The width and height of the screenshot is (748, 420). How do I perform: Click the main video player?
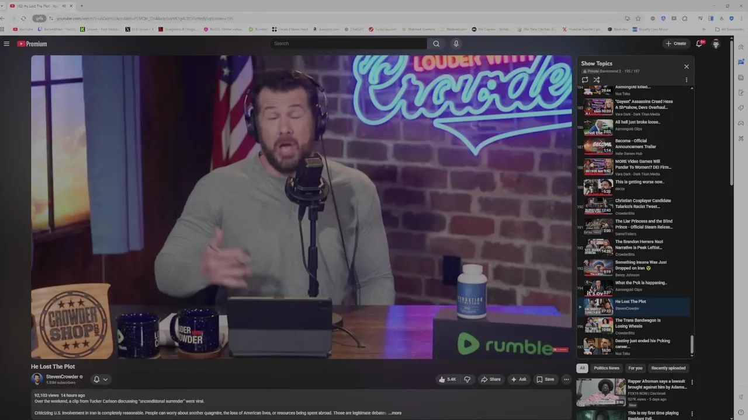tap(302, 207)
